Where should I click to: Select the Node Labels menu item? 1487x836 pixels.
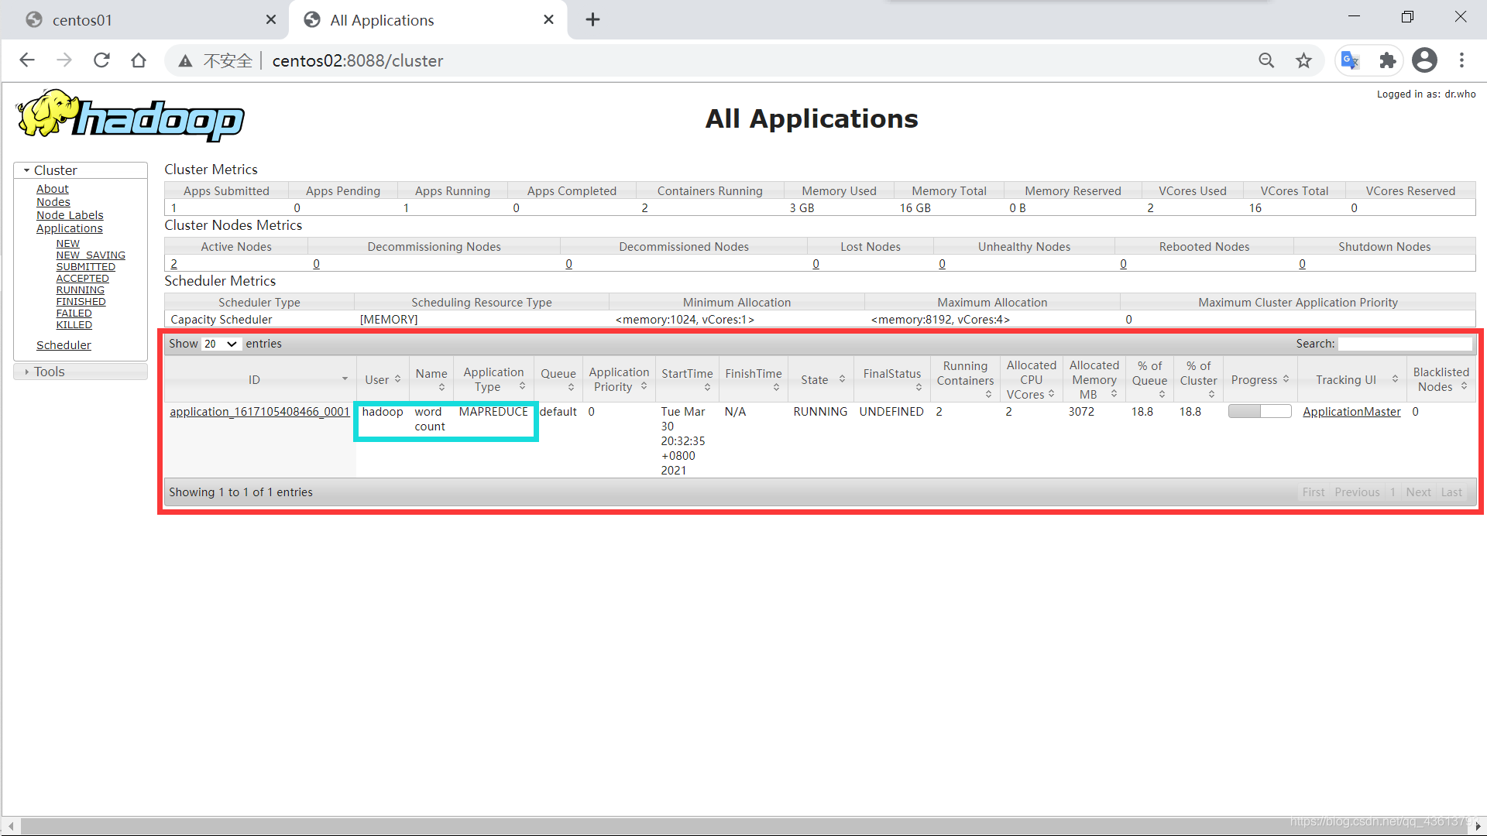point(68,214)
